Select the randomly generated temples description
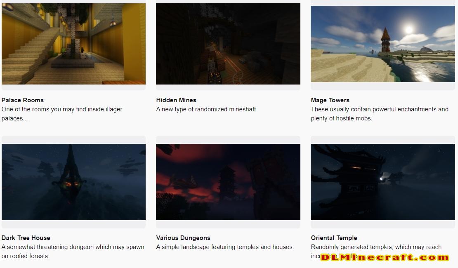This screenshot has width=458, height=268. [376, 252]
